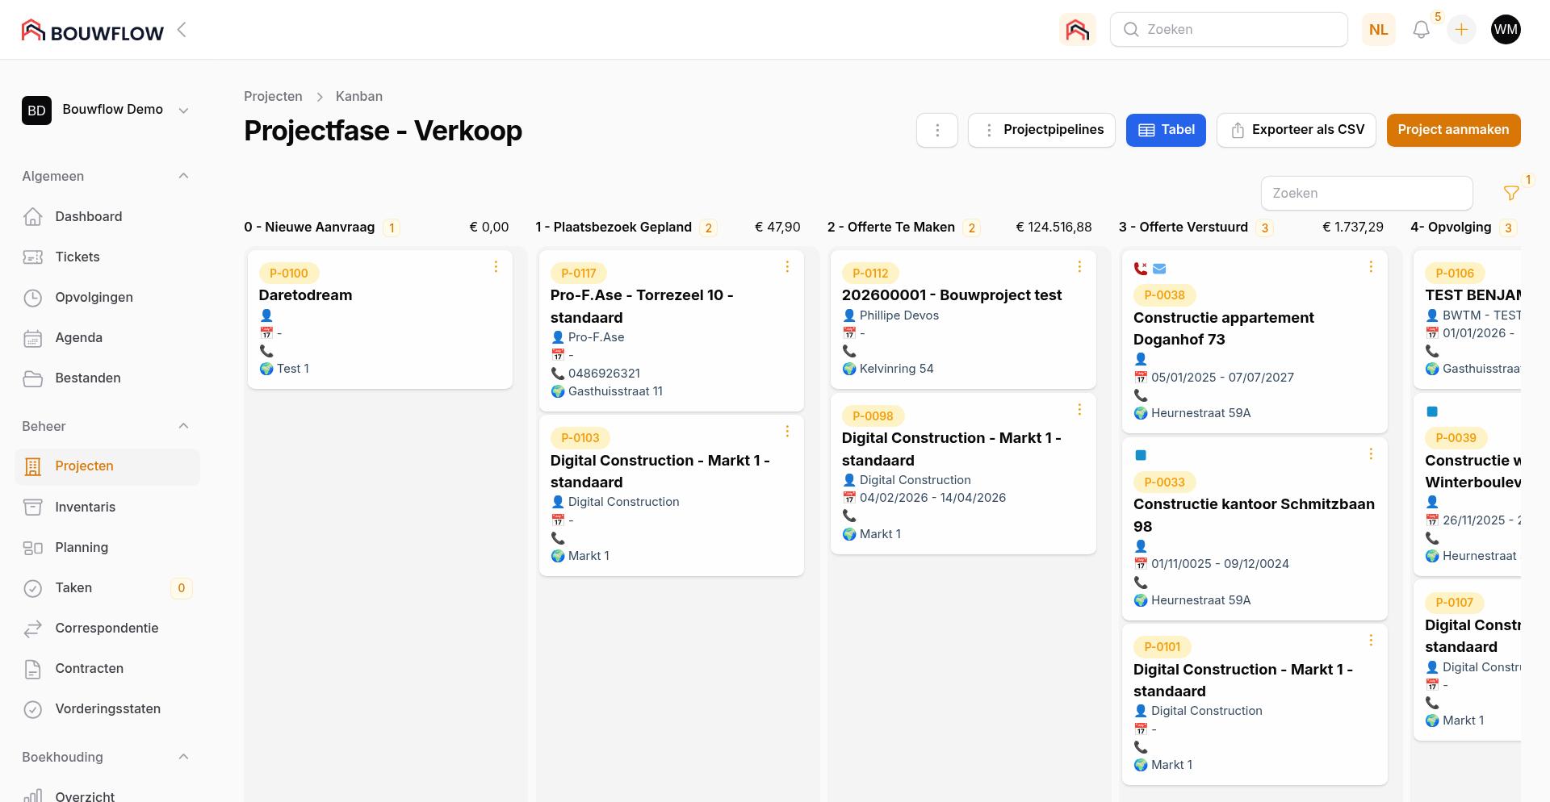
Task: Open the kebab menu on the Daretodream card
Action: tap(496, 266)
